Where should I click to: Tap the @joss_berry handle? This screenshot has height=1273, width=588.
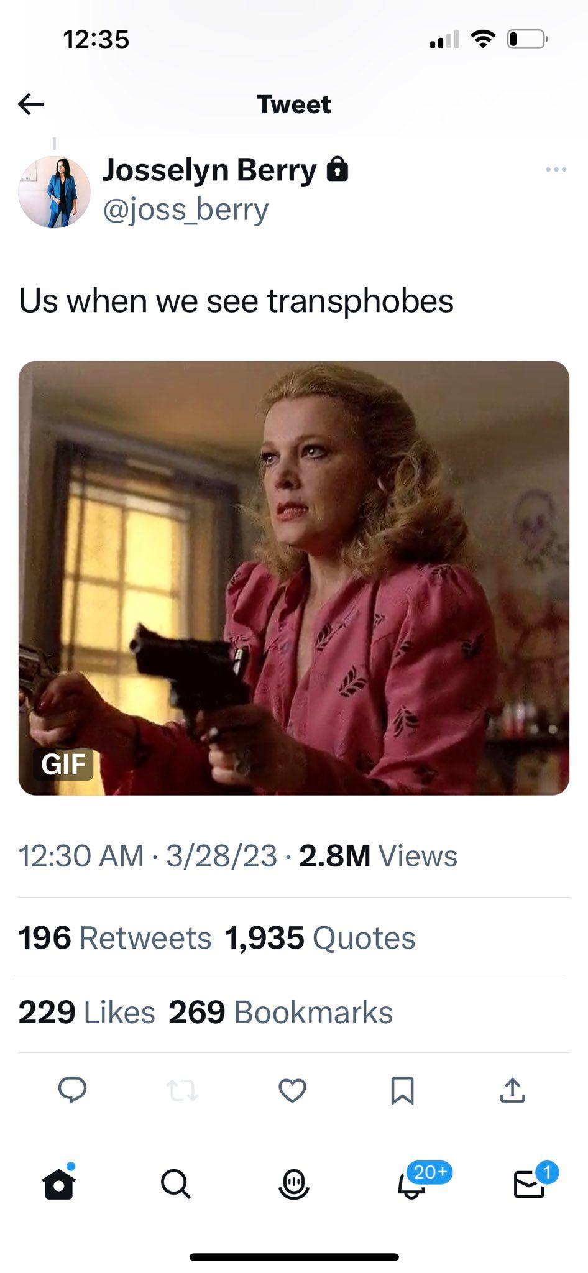pos(185,209)
